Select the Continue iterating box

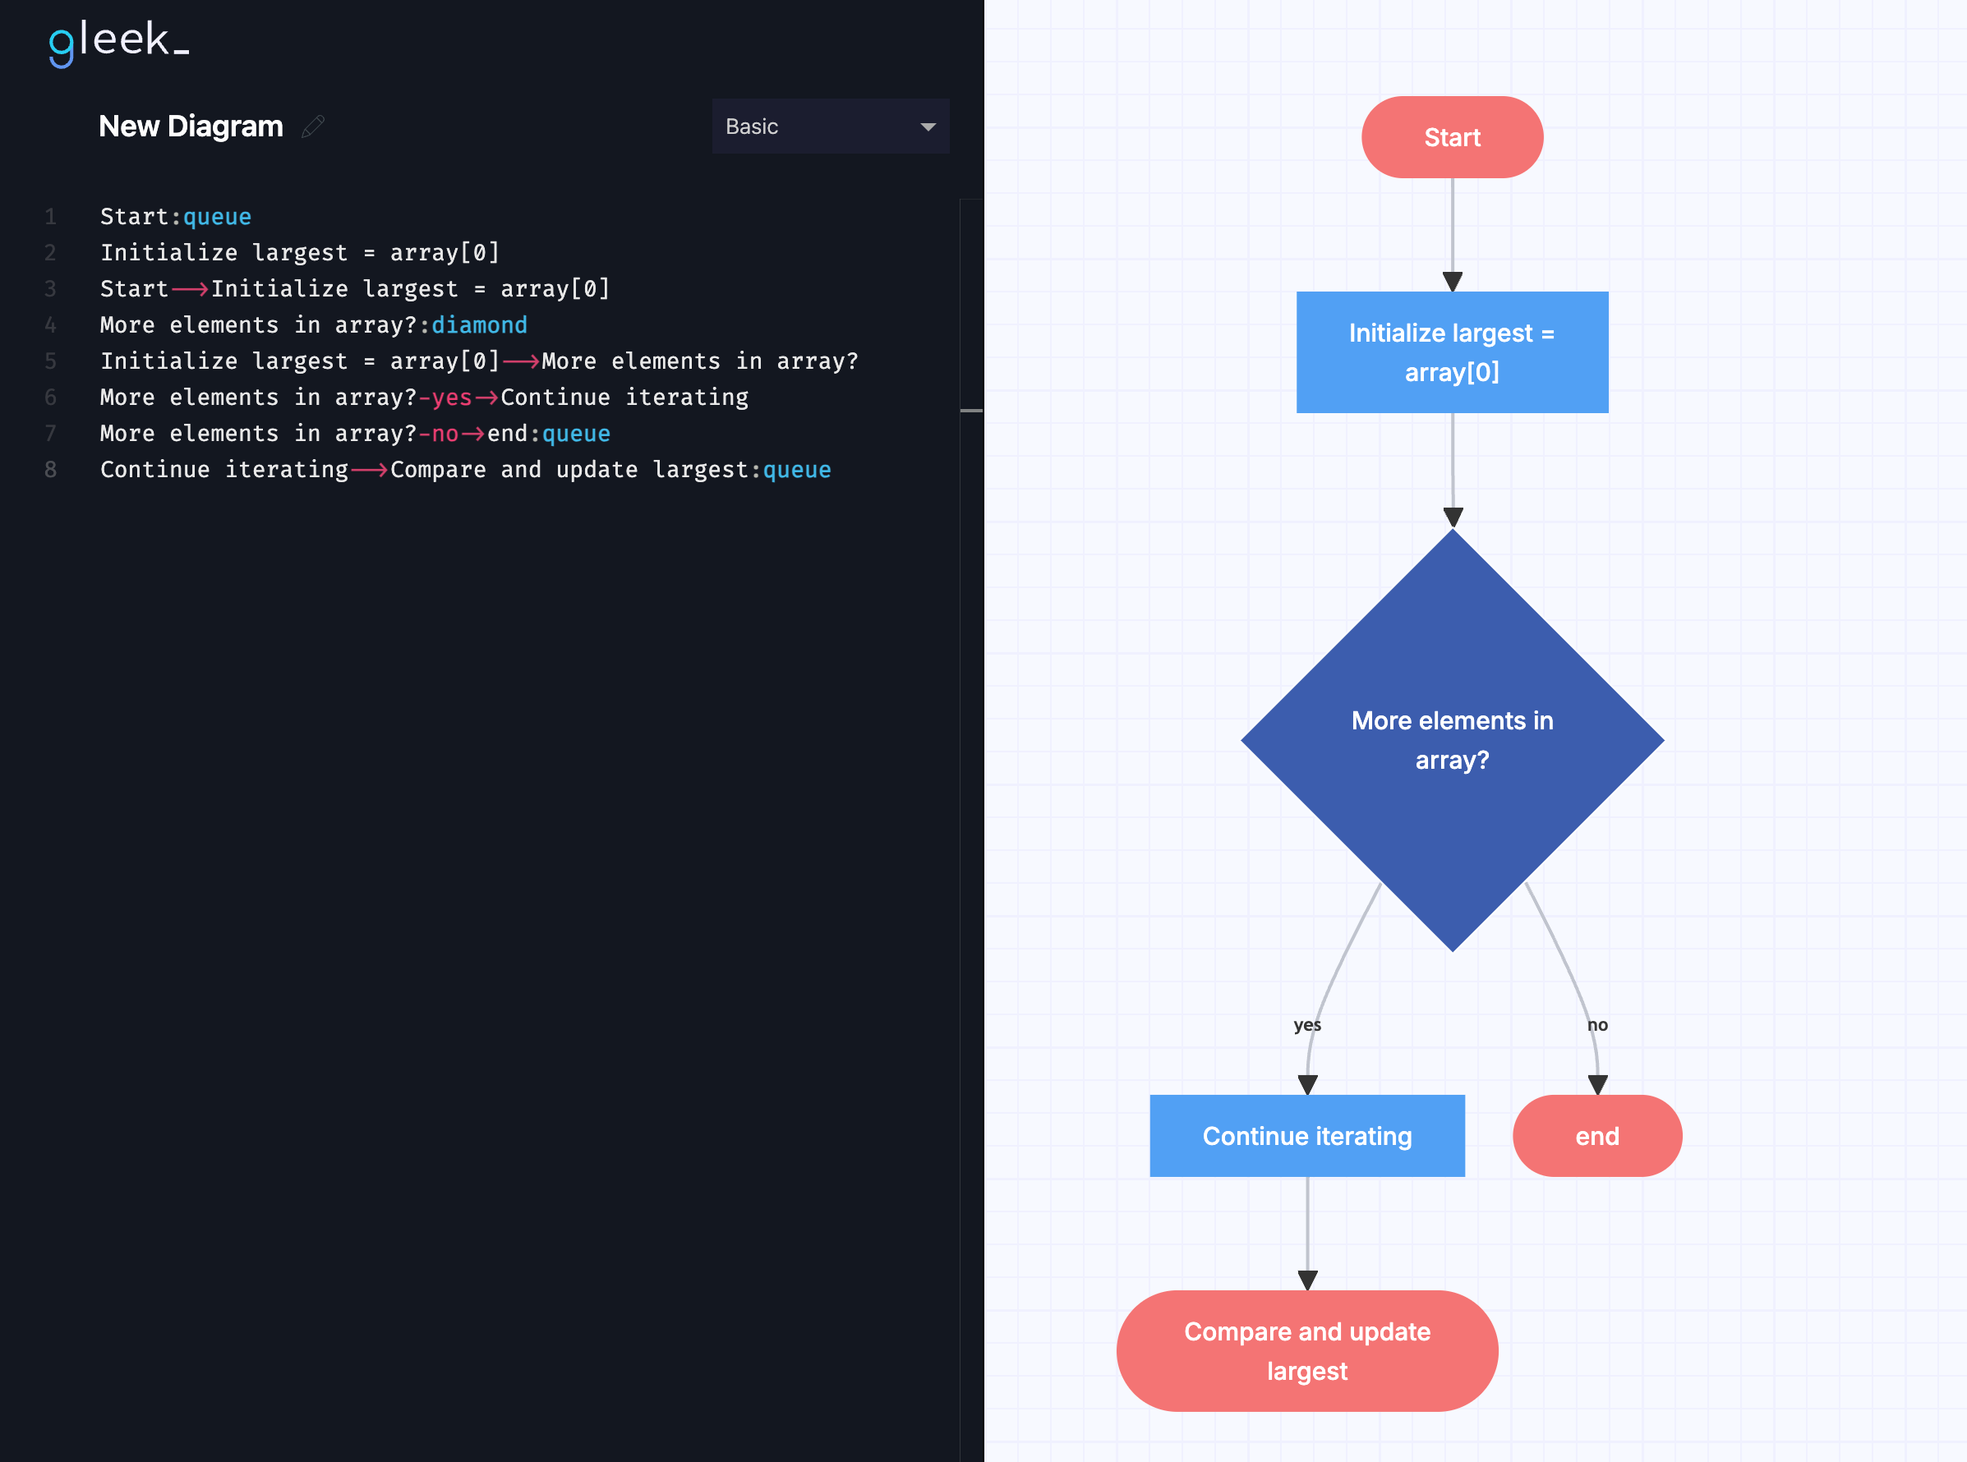[1306, 1135]
